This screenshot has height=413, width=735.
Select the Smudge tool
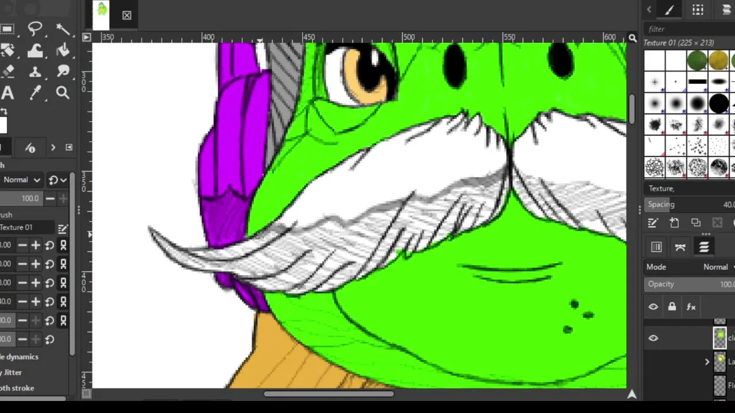coord(63,72)
